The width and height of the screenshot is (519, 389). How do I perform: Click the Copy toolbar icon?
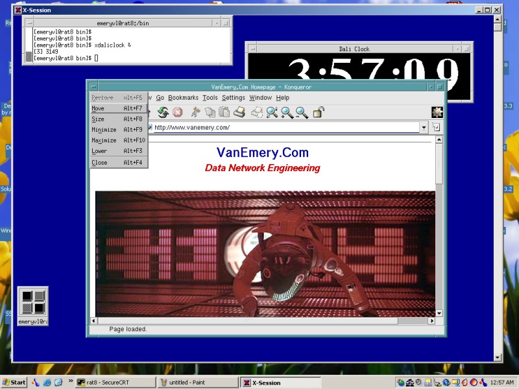coord(210,113)
